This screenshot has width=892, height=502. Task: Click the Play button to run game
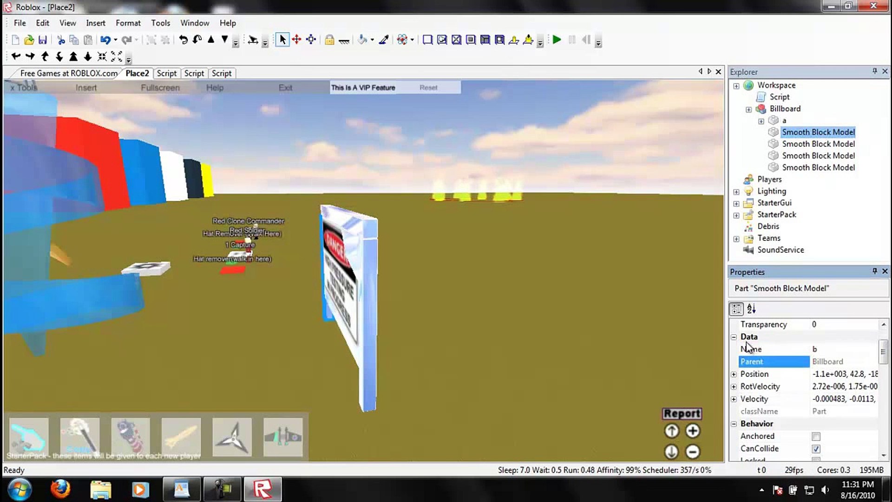coord(556,40)
